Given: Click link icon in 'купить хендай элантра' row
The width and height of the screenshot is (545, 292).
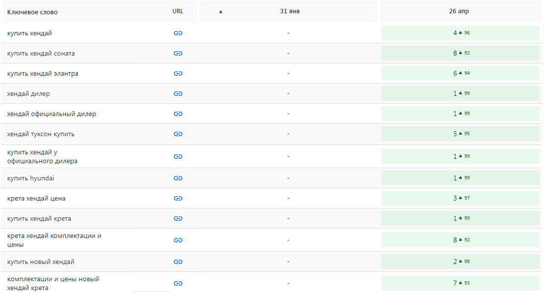Looking at the screenshot, I should pyautogui.click(x=178, y=73).
